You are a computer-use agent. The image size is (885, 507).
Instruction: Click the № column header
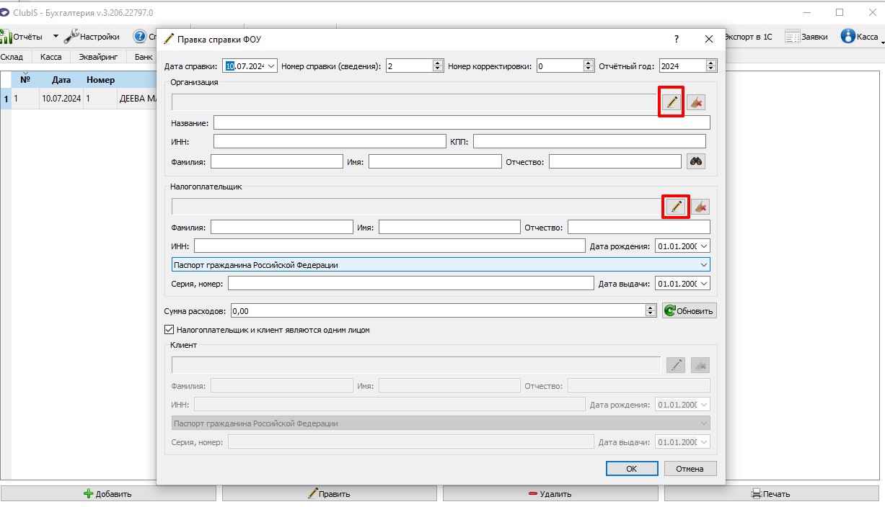pos(25,80)
